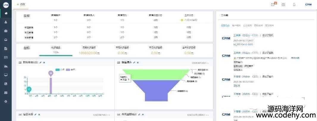Click the 收款进度 100% progress bar
317x121 pixels.
pyautogui.click(x=56, y=56)
